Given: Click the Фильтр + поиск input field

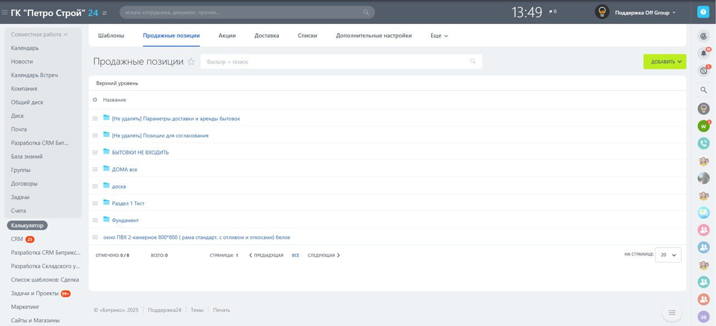Looking at the screenshot, I should coord(341,62).
